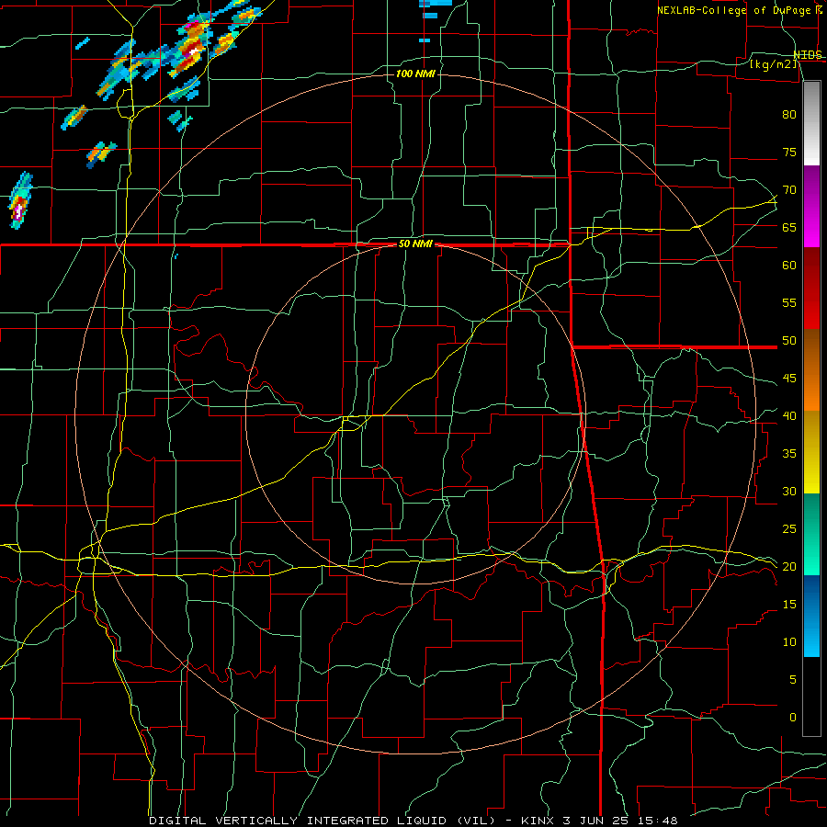Select the 20 value on the color scale

pos(789,567)
